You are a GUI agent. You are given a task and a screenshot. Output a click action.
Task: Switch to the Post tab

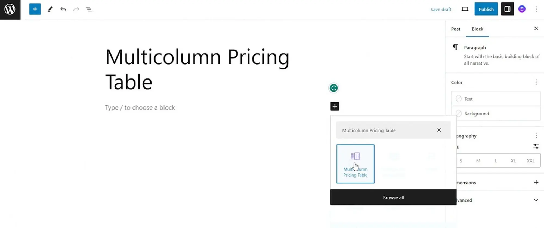pyautogui.click(x=456, y=29)
